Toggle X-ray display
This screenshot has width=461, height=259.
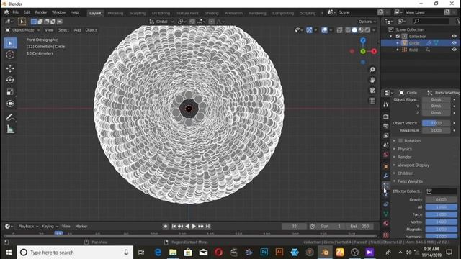[339, 30]
